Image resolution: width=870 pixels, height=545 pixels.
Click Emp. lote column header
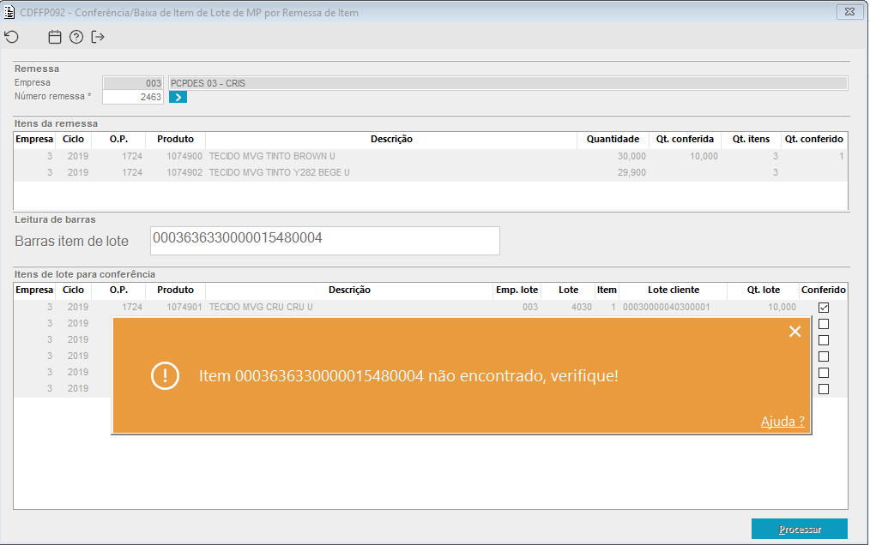point(517,290)
